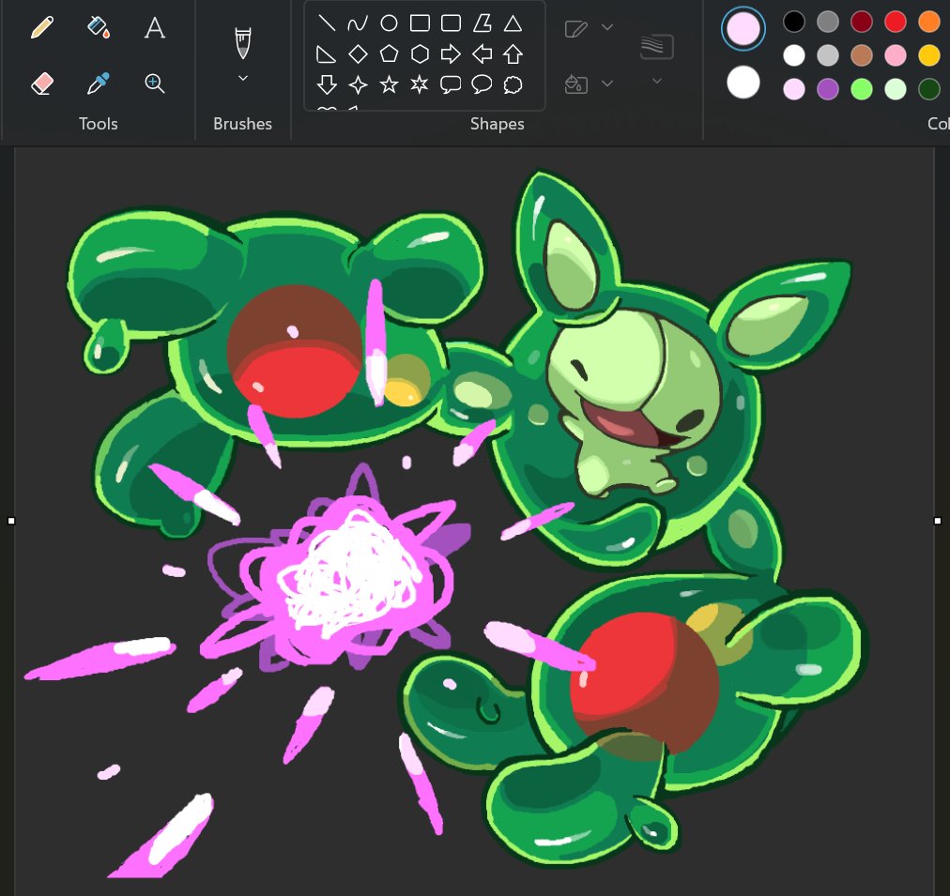The width and height of the screenshot is (950, 896).
Task: Select the Brush tool icon
Action: tap(242, 43)
